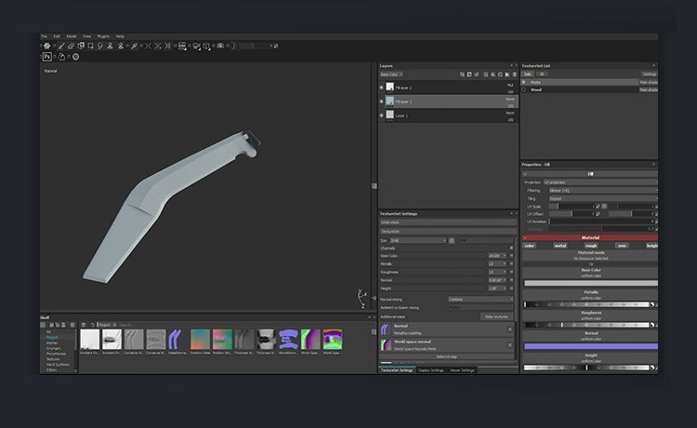Remove the Normal additional map with X
The width and height of the screenshot is (697, 428).
coord(510,329)
